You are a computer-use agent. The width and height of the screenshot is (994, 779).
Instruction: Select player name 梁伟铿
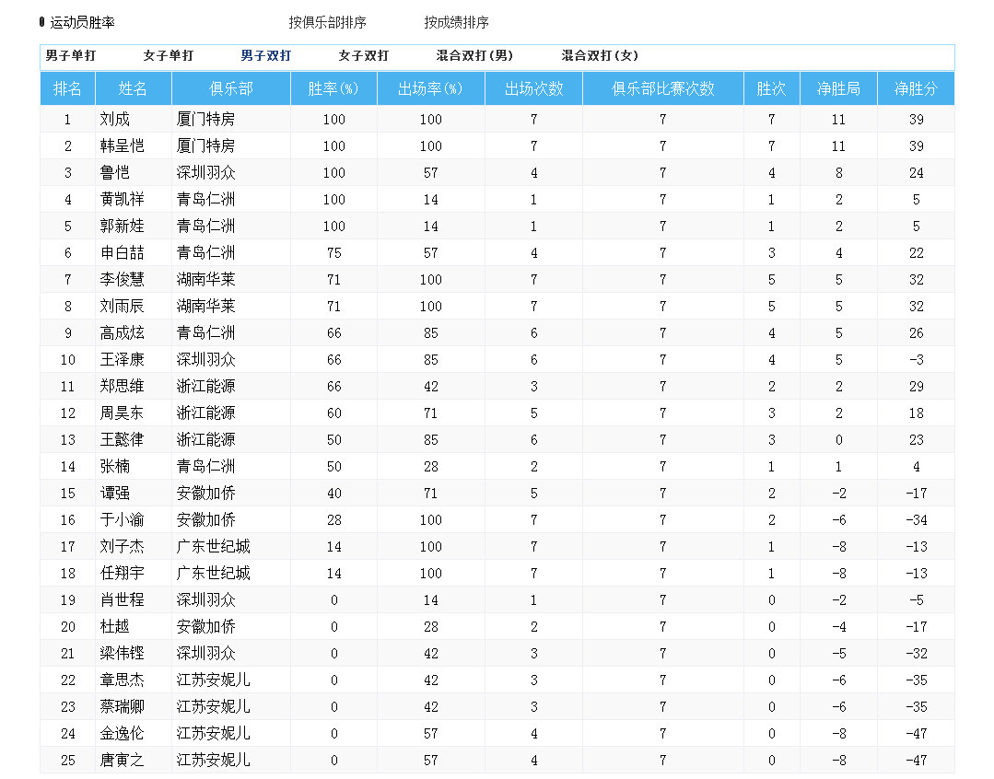pyautogui.click(x=122, y=654)
